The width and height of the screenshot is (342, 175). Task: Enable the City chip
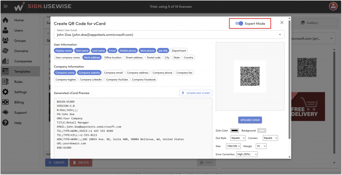167,58
